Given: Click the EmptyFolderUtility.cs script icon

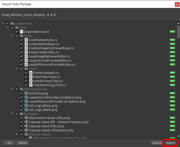Looking at the screenshot, I should point(26,52).
